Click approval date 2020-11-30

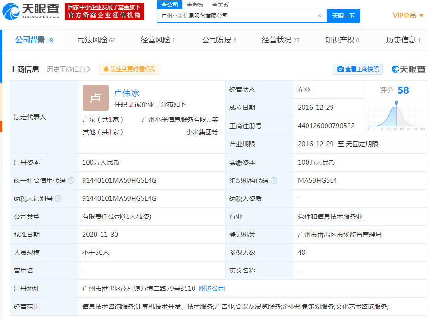click(100, 235)
